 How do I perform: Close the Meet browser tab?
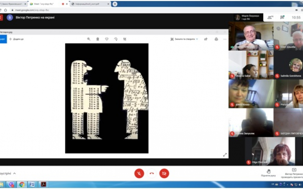point(67,4)
